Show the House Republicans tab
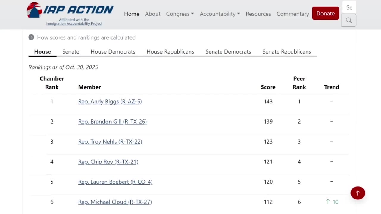The width and height of the screenshot is (381, 214). 170,52
